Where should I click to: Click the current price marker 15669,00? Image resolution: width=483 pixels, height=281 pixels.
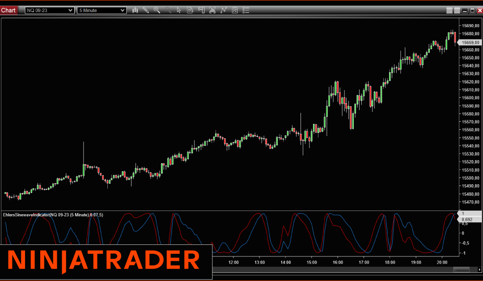point(470,42)
